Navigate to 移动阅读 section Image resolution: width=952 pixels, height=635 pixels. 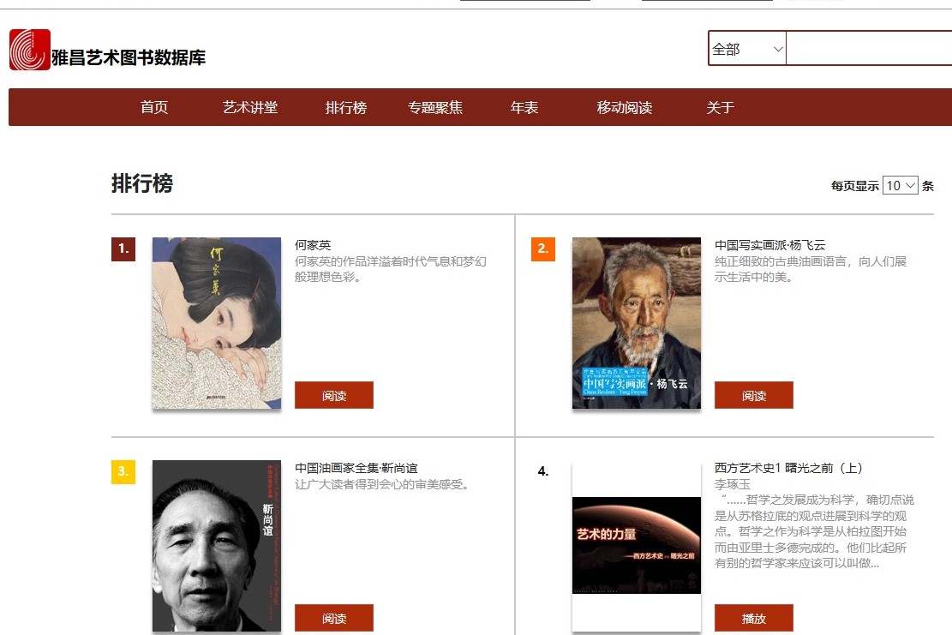pyautogui.click(x=625, y=107)
